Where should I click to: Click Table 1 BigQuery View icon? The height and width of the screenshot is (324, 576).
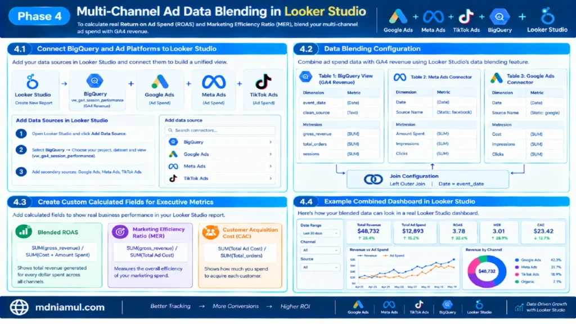[305, 77]
